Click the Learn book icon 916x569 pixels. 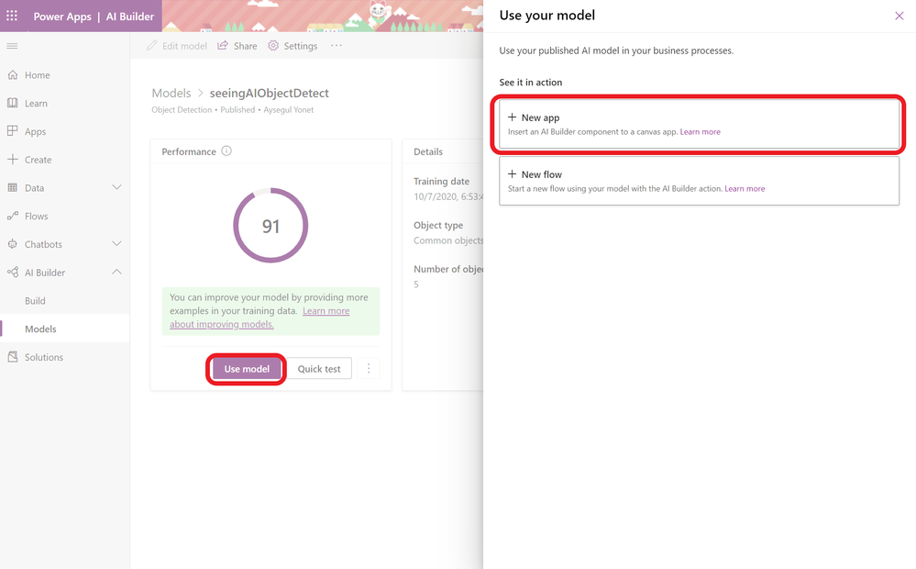[x=12, y=103]
